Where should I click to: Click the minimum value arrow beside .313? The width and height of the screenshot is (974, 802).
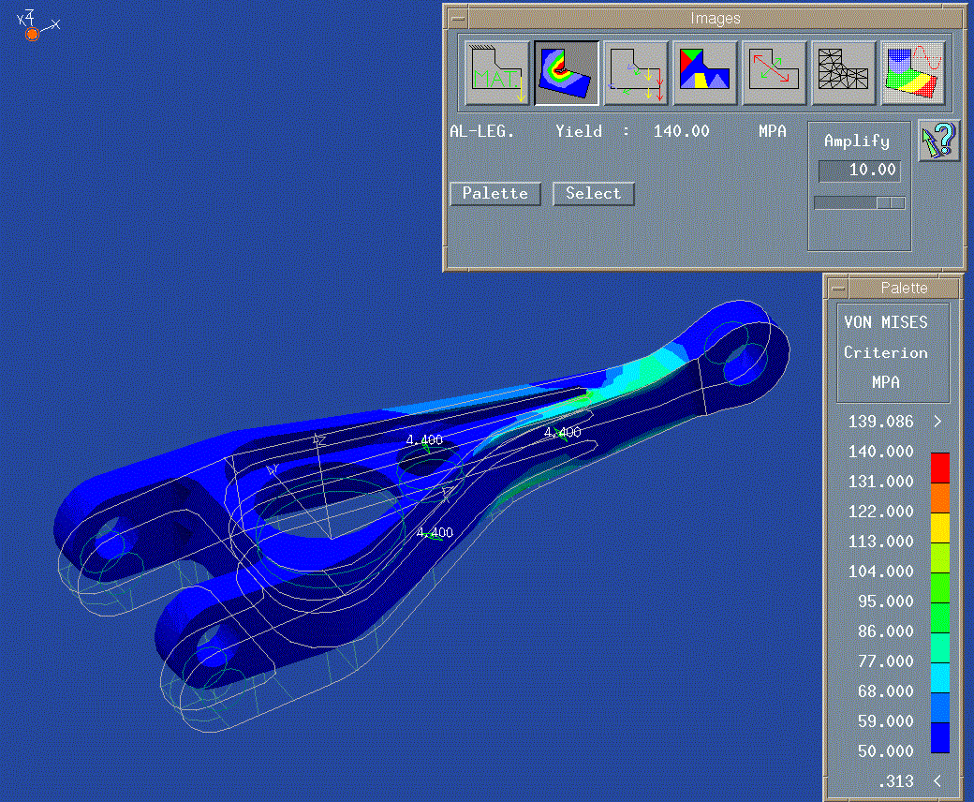[x=937, y=780]
